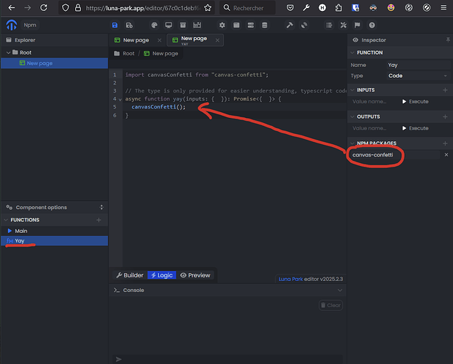Switch to the Preview tab
The image size is (453, 364).
[x=195, y=275]
